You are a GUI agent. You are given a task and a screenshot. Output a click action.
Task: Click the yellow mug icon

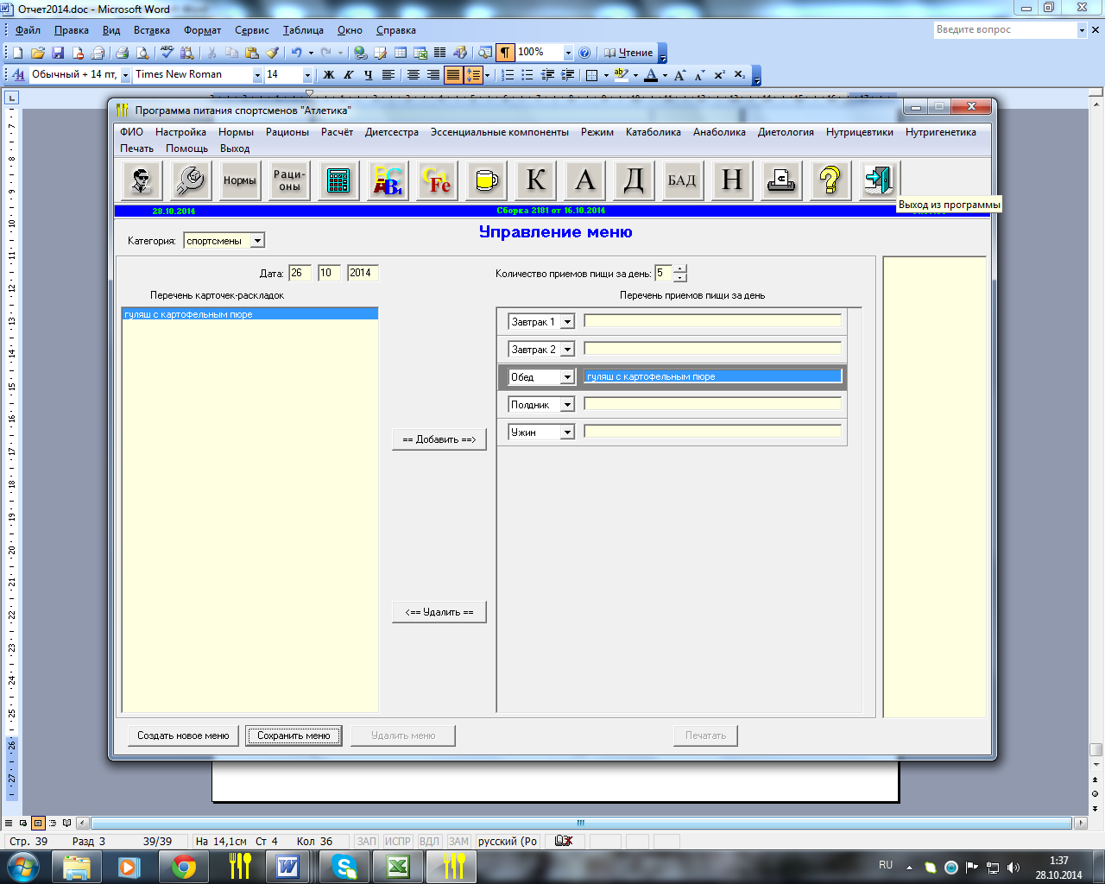(x=486, y=180)
